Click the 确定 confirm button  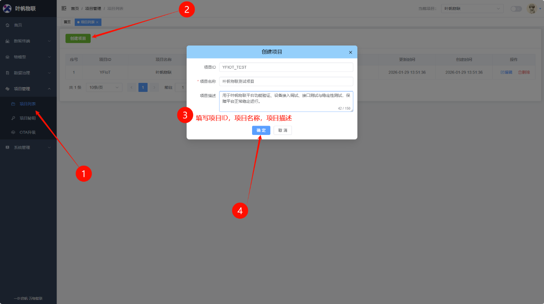click(x=261, y=130)
